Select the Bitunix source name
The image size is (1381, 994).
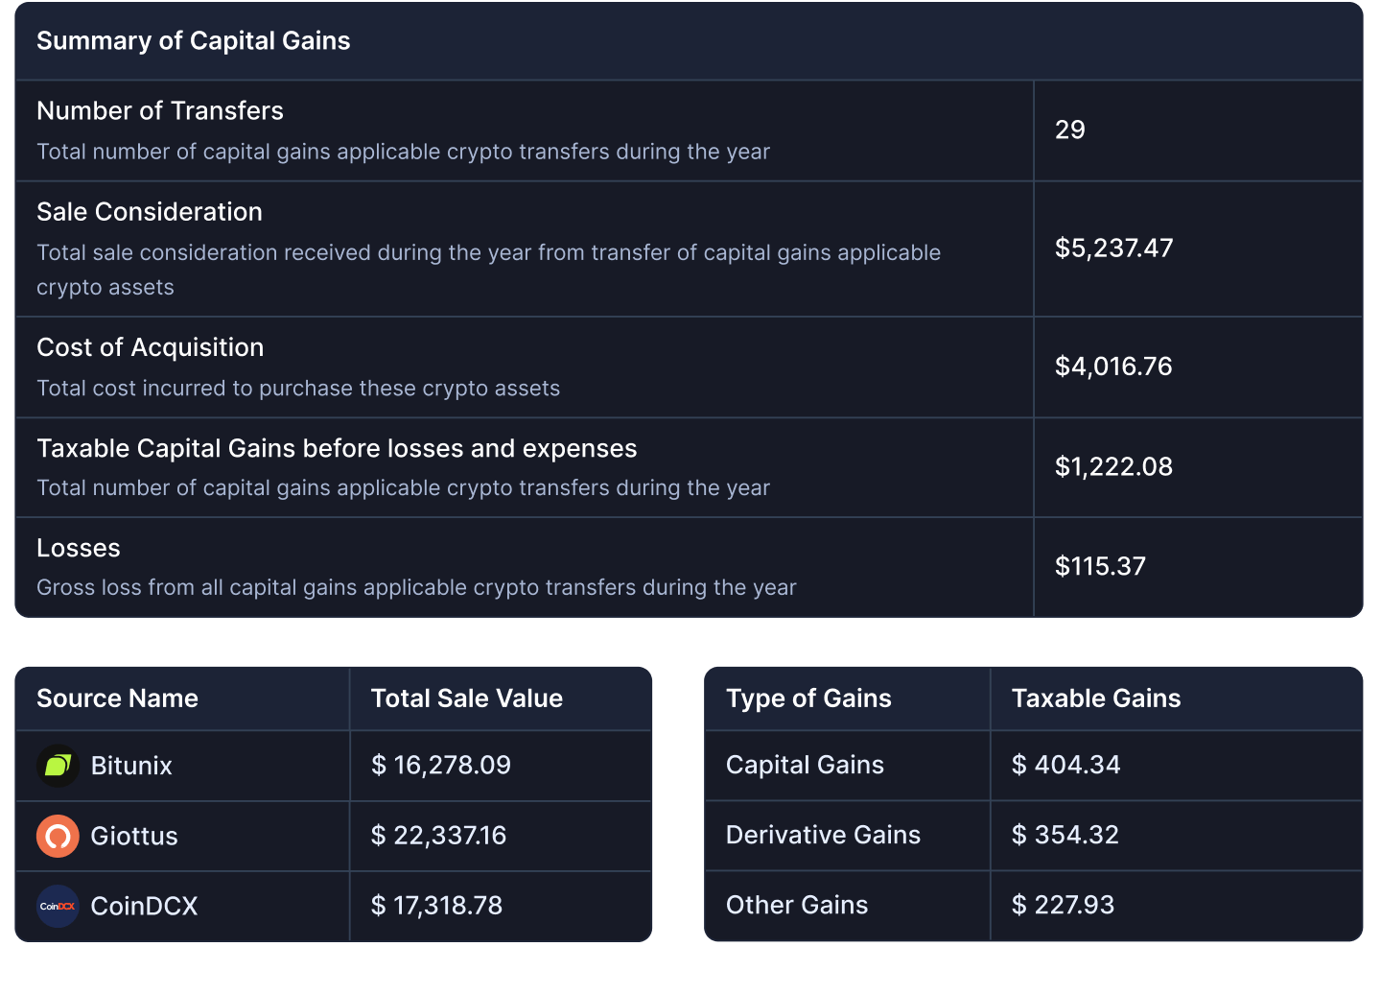pyautogui.click(x=131, y=766)
